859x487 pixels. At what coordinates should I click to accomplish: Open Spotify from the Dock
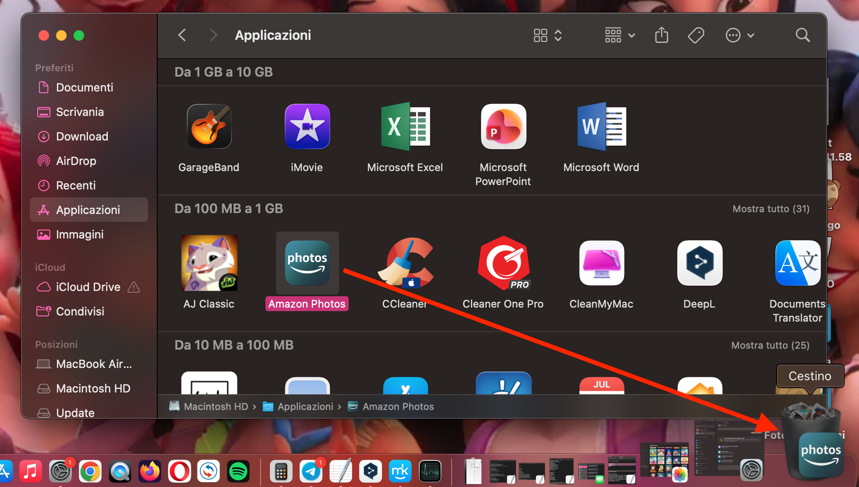pyautogui.click(x=238, y=471)
